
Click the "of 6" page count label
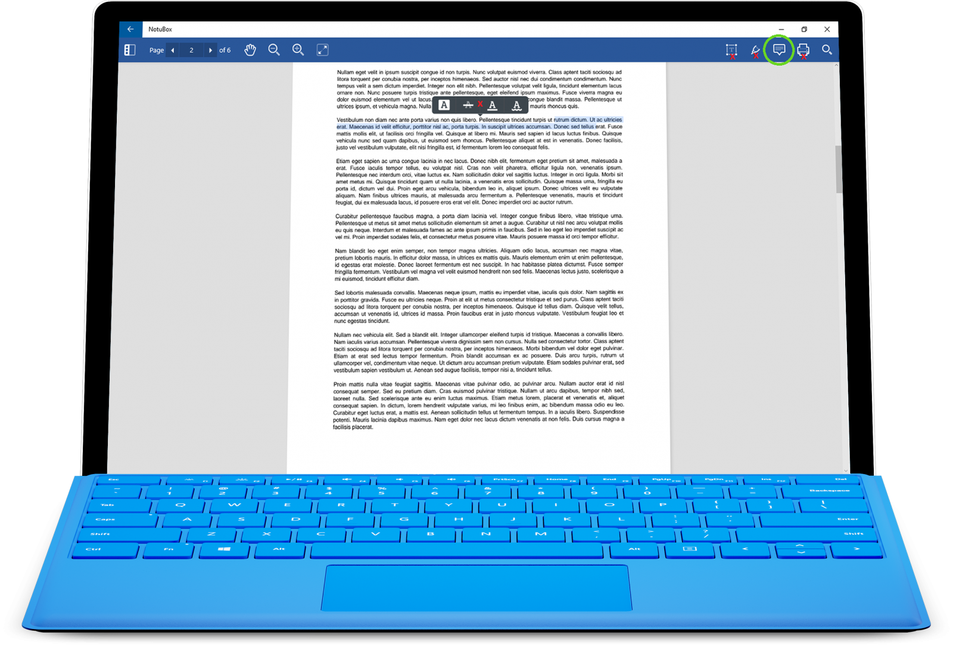225,50
